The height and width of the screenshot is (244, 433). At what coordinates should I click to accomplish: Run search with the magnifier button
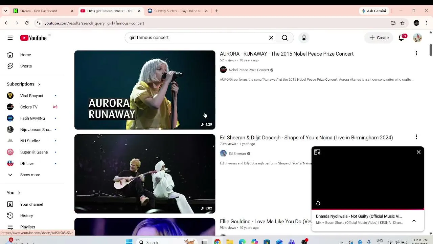click(285, 38)
